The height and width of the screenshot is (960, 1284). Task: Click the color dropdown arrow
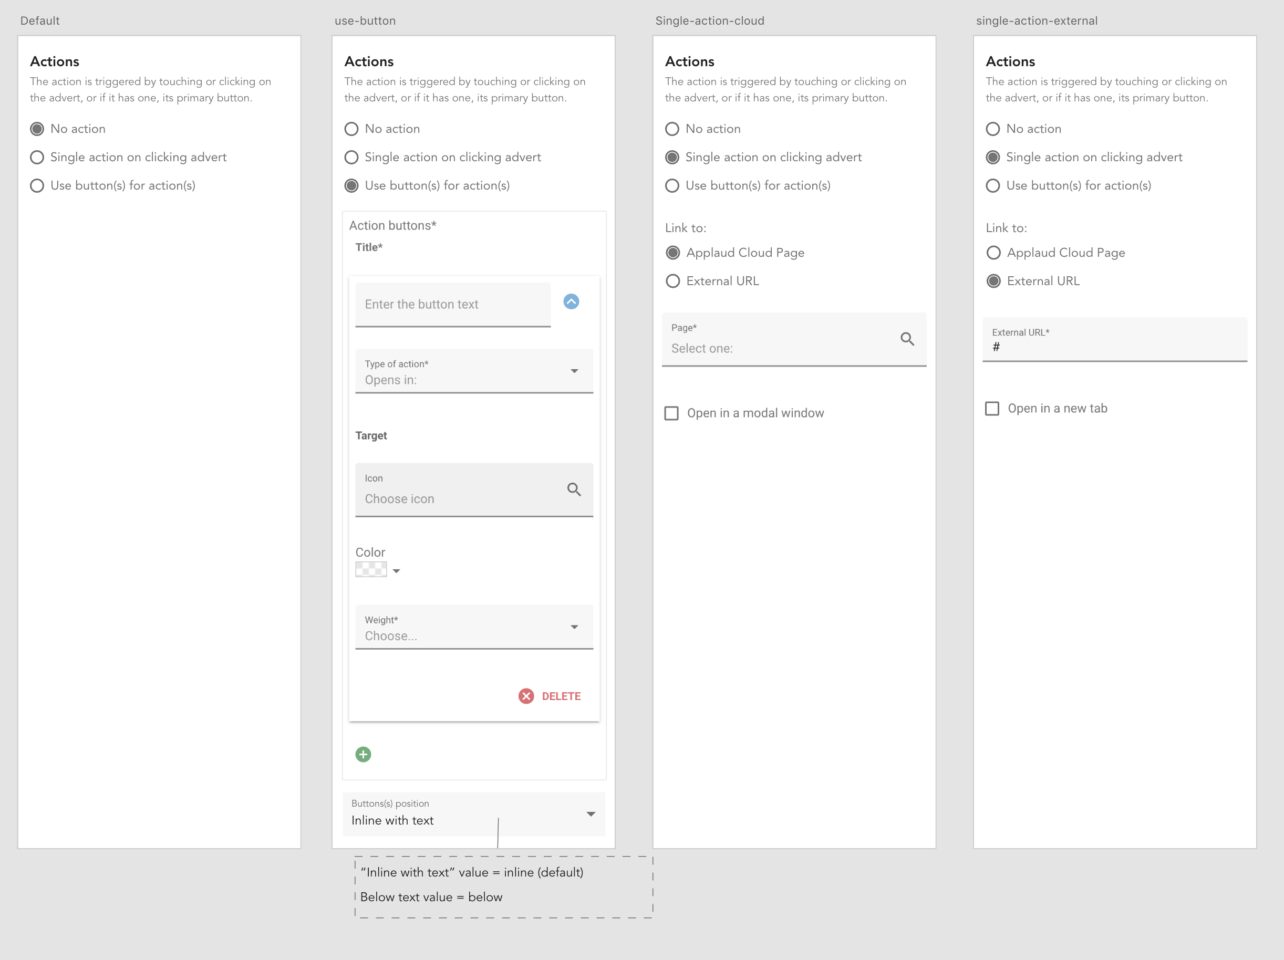397,571
